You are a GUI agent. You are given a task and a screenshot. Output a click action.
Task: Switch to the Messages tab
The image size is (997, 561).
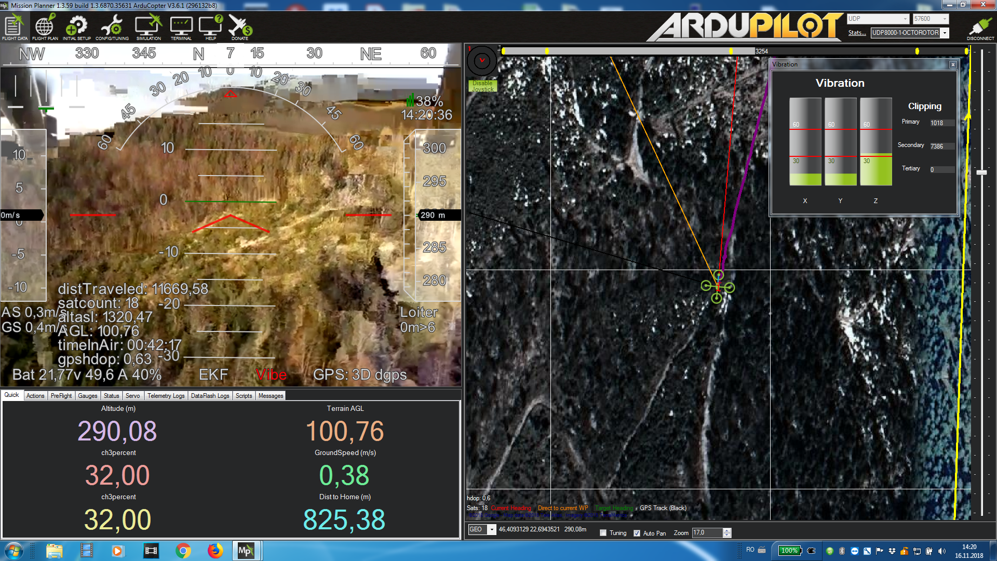[x=271, y=396]
